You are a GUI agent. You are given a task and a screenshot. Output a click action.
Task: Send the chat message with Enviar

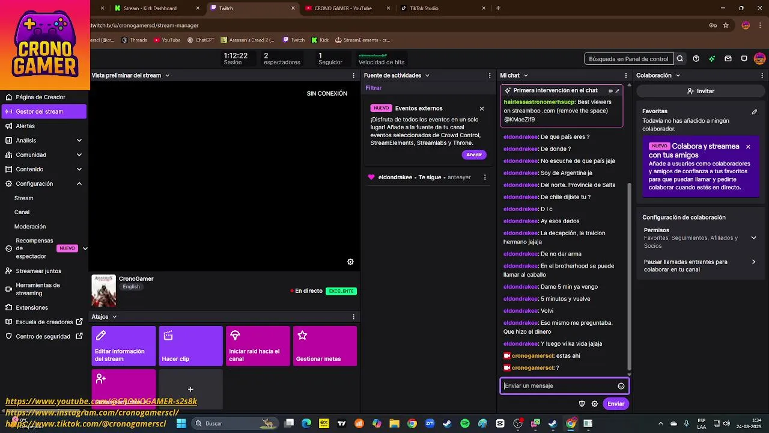coord(616,404)
